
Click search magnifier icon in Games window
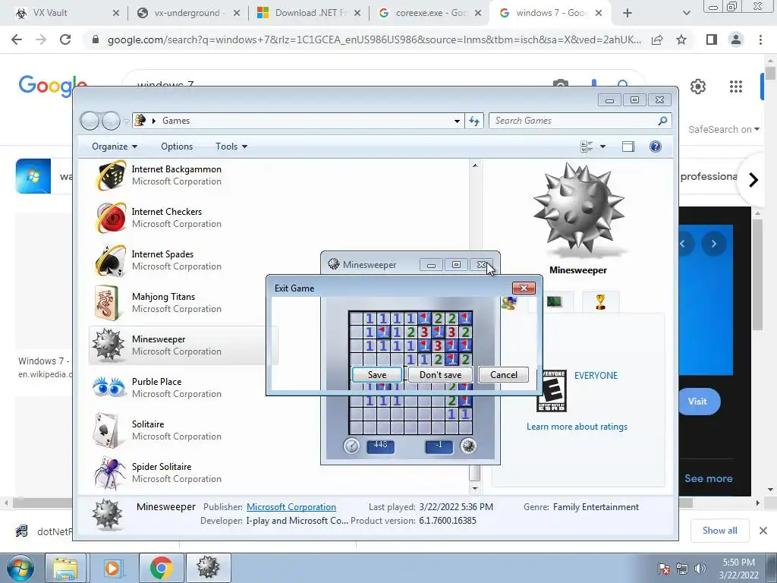point(662,121)
